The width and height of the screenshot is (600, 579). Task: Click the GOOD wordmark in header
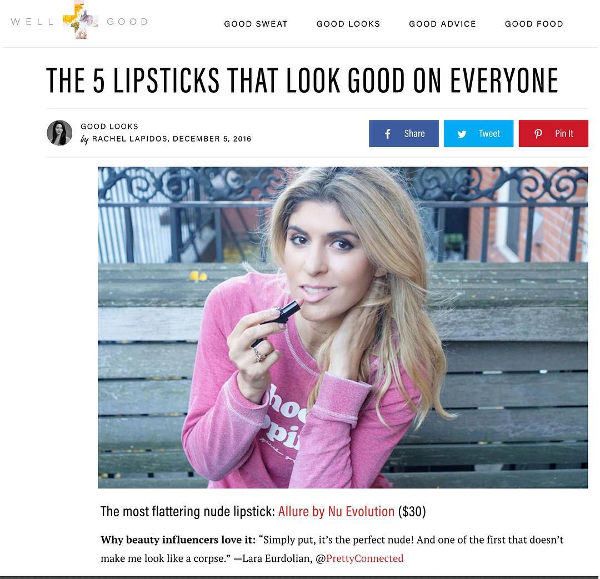point(127,22)
